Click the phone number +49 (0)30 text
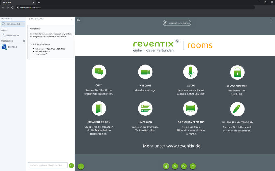The height and width of the screenshot is (171, 275). (54, 49)
